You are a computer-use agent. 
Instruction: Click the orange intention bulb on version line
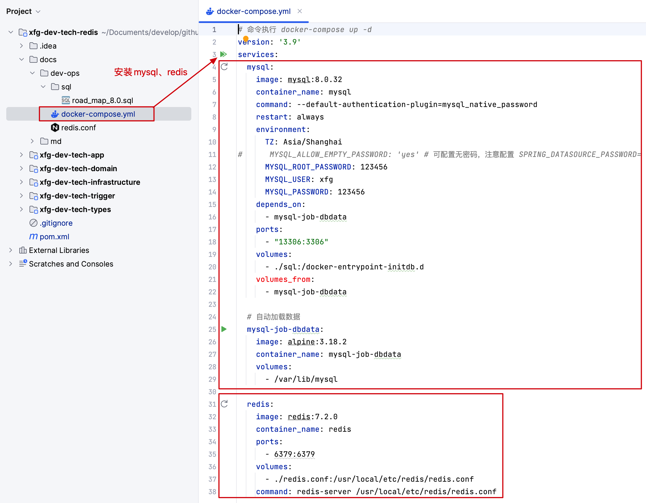click(x=246, y=39)
